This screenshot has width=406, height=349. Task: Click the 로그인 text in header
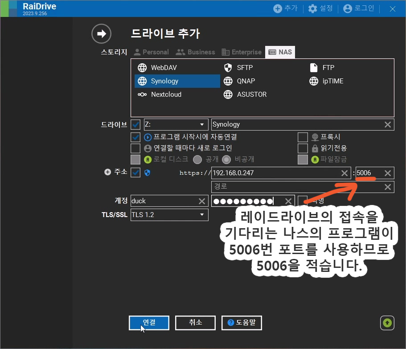click(x=364, y=8)
